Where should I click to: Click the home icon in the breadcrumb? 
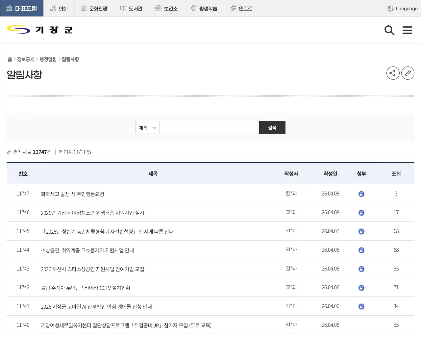tap(10, 59)
